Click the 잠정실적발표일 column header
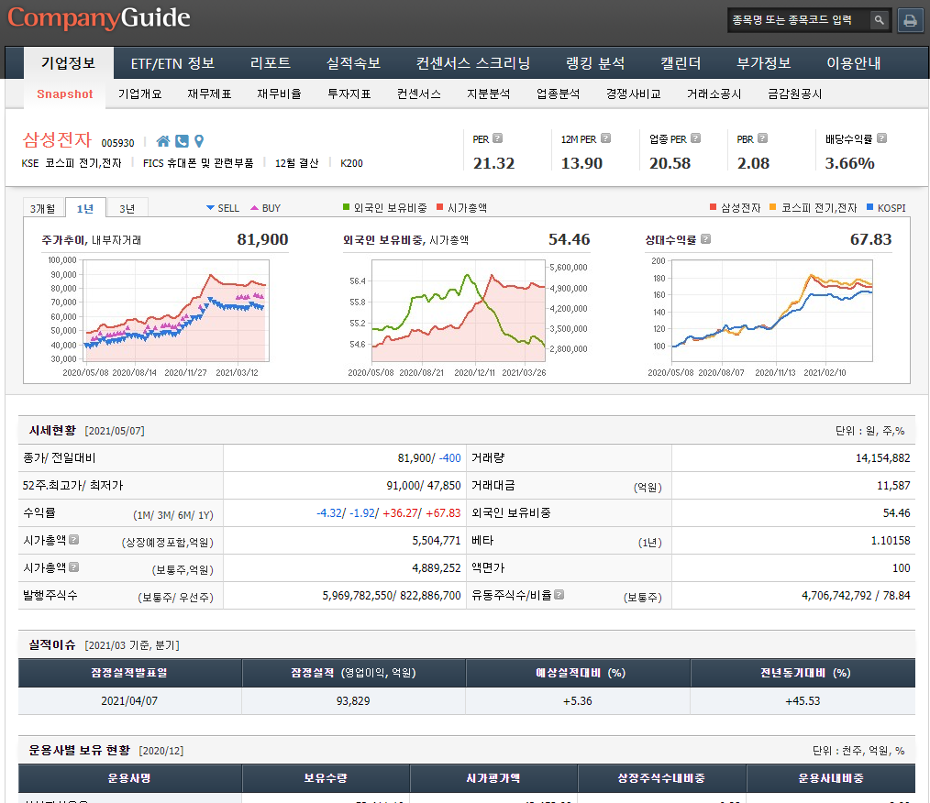Image resolution: width=930 pixels, height=803 pixels. [x=129, y=673]
